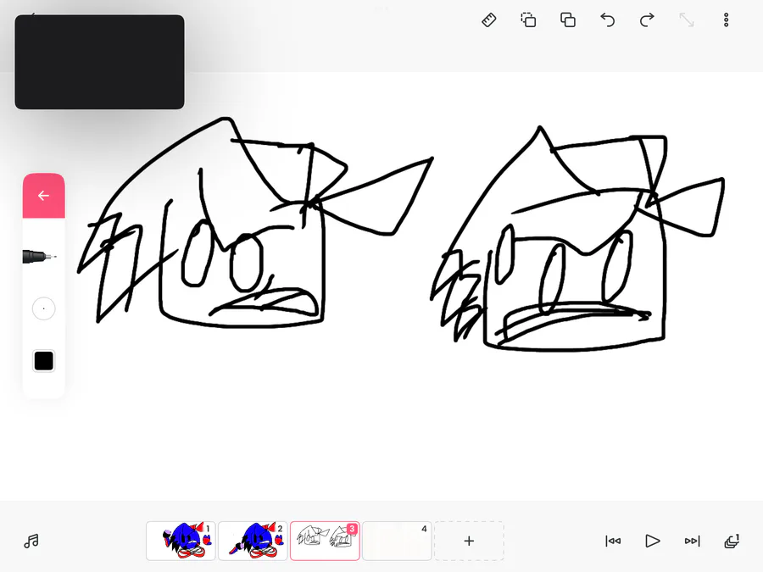
Task: Undo the last stroke
Action: (x=607, y=20)
